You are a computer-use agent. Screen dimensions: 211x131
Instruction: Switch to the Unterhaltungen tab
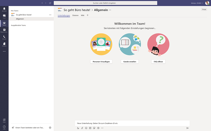tap(64, 15)
